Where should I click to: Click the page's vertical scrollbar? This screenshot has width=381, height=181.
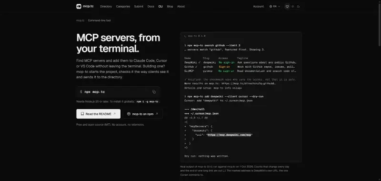coord(380,23)
